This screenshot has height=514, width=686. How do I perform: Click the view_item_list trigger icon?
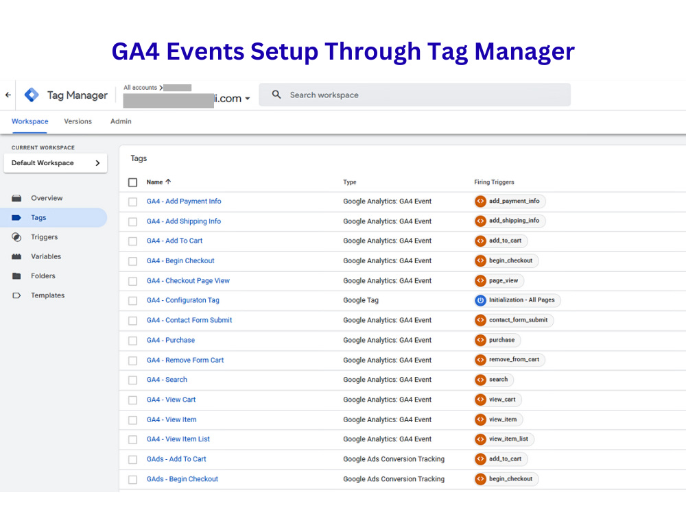[480, 439]
